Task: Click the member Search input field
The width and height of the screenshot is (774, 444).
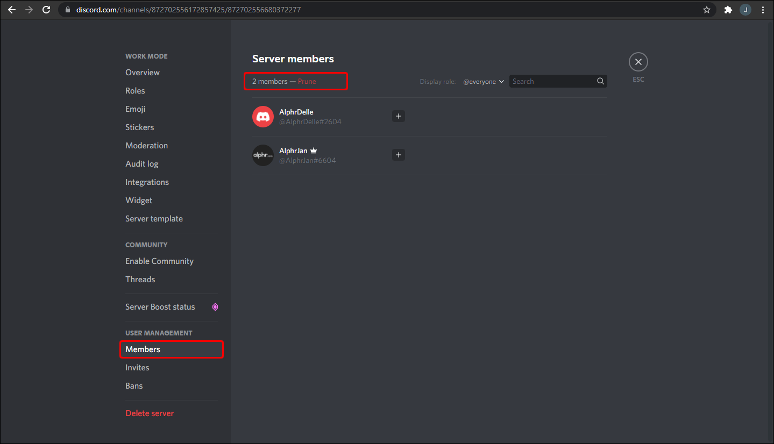Action: point(551,82)
